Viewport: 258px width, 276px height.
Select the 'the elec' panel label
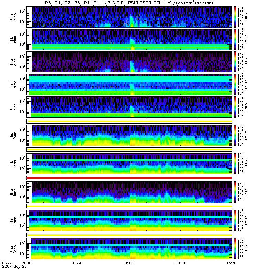click(13, 107)
